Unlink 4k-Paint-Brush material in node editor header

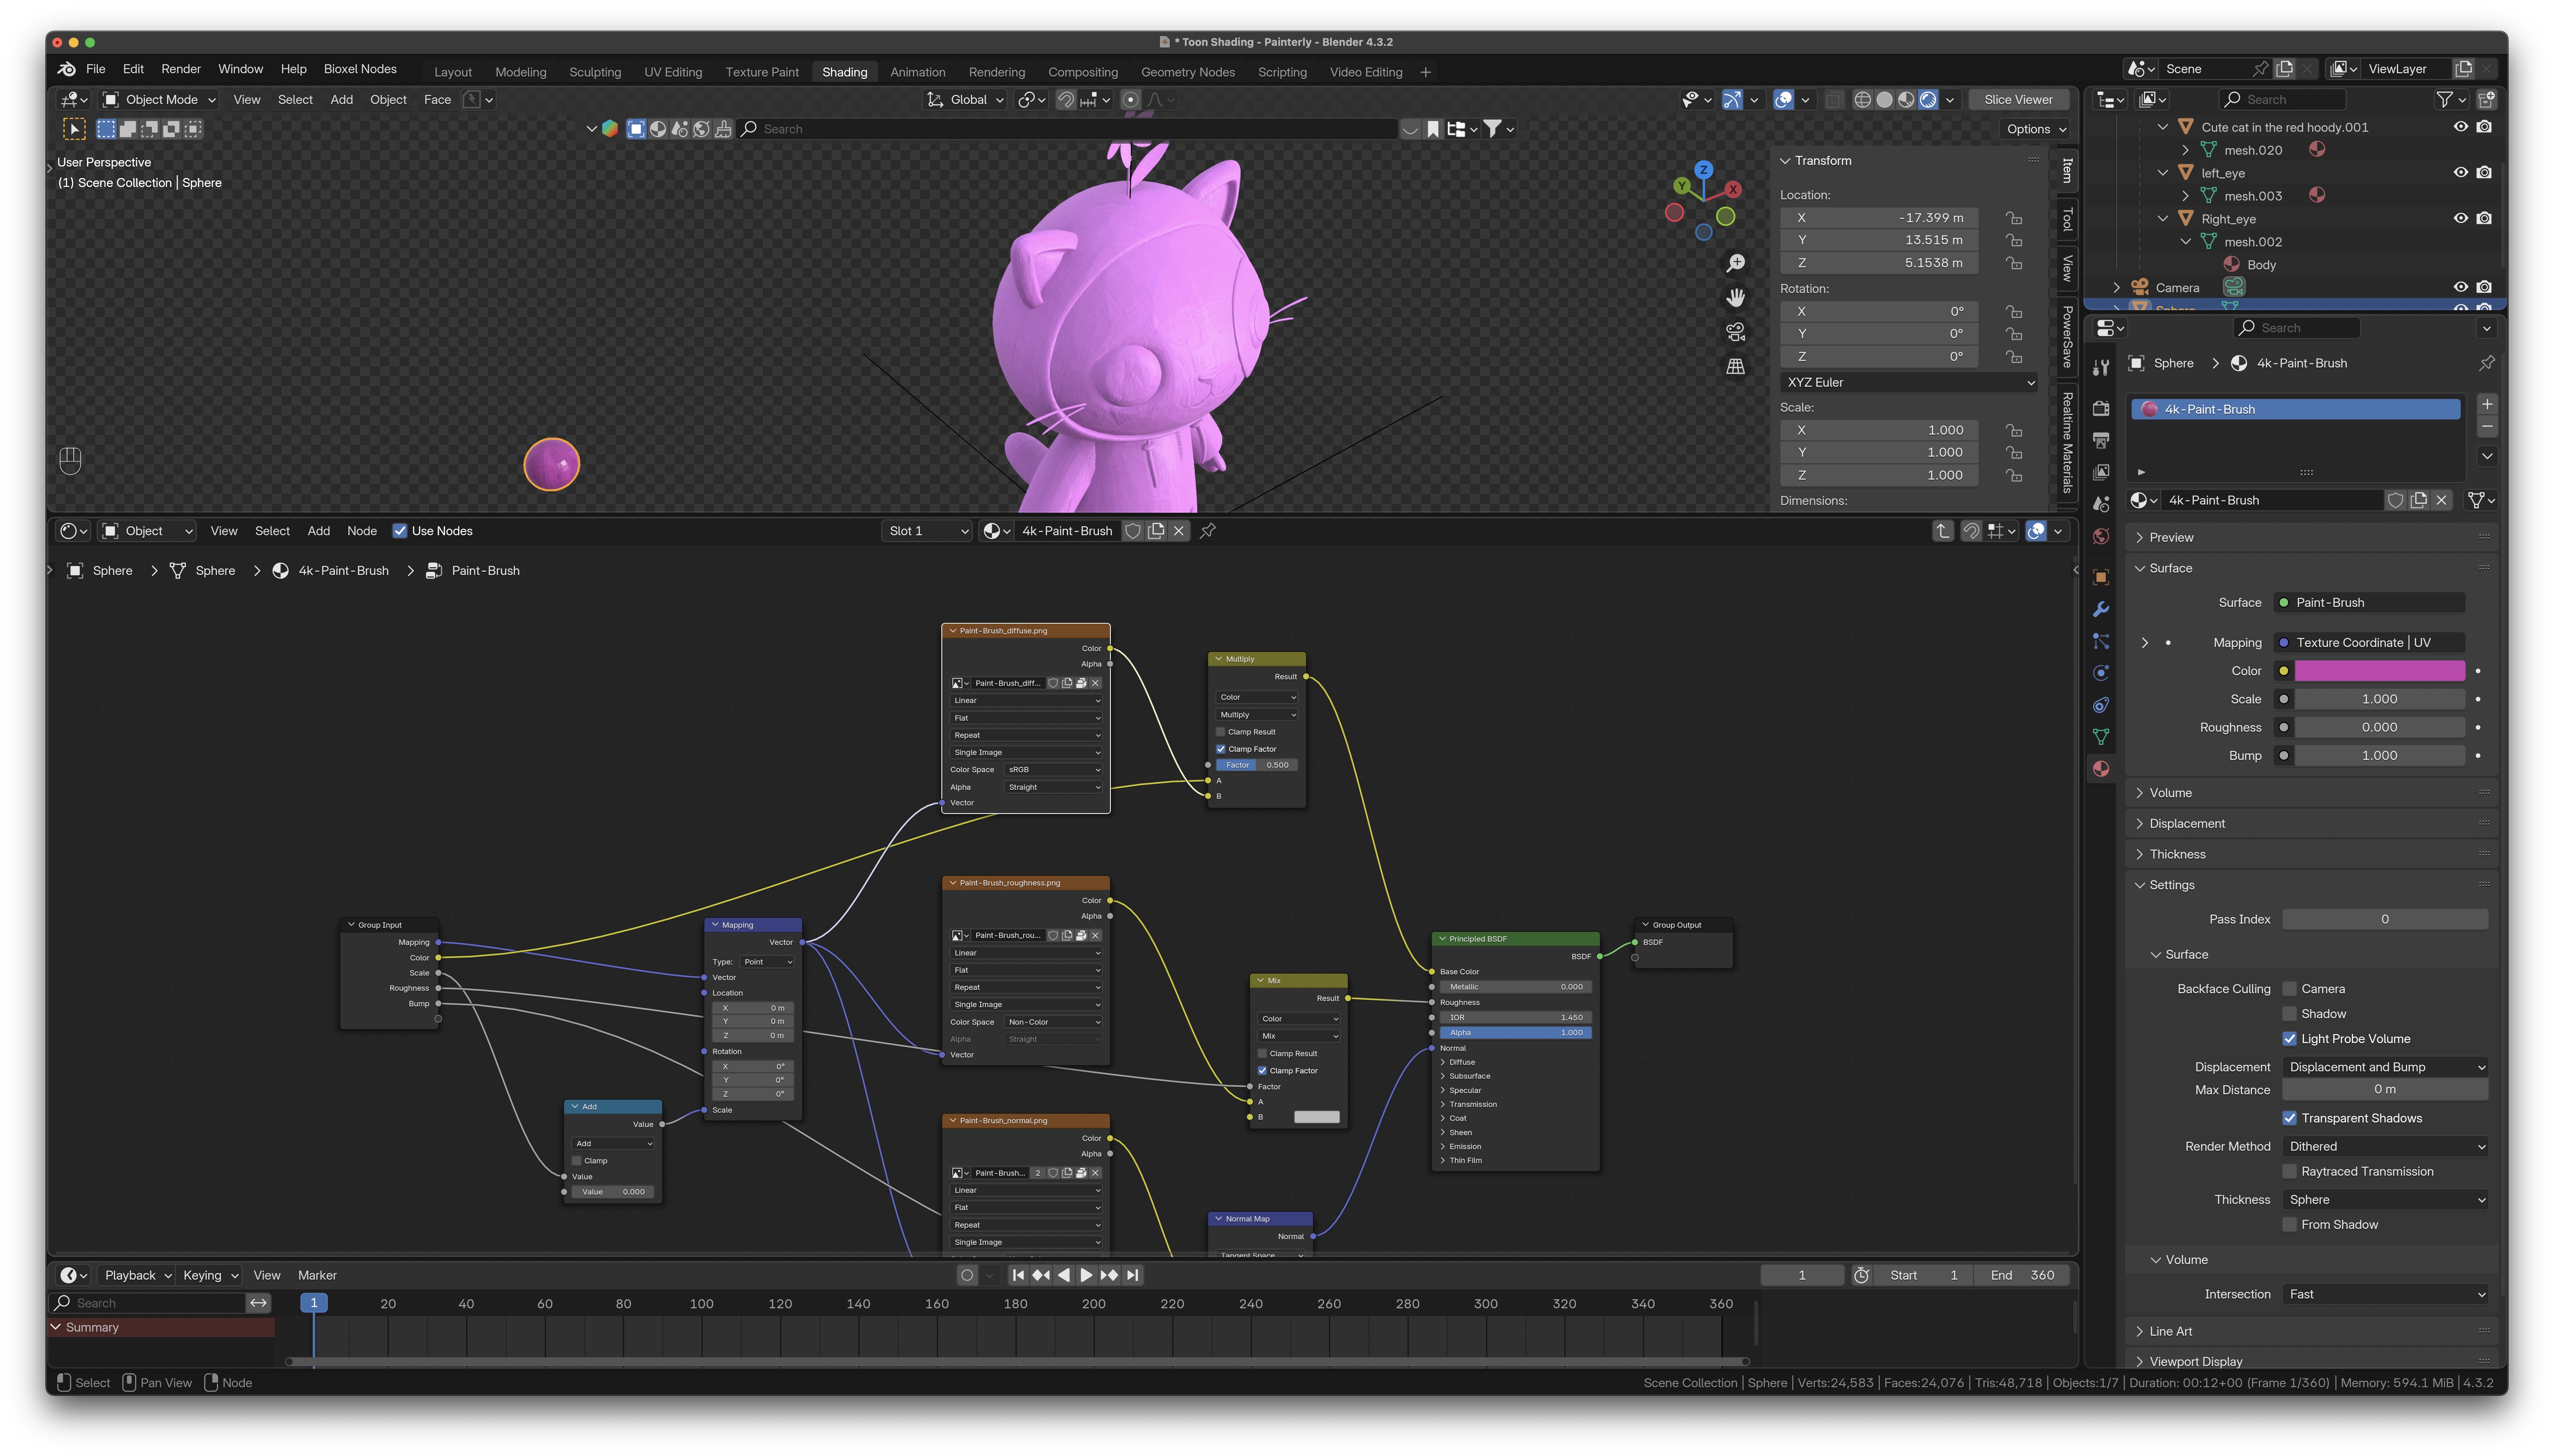click(1179, 531)
